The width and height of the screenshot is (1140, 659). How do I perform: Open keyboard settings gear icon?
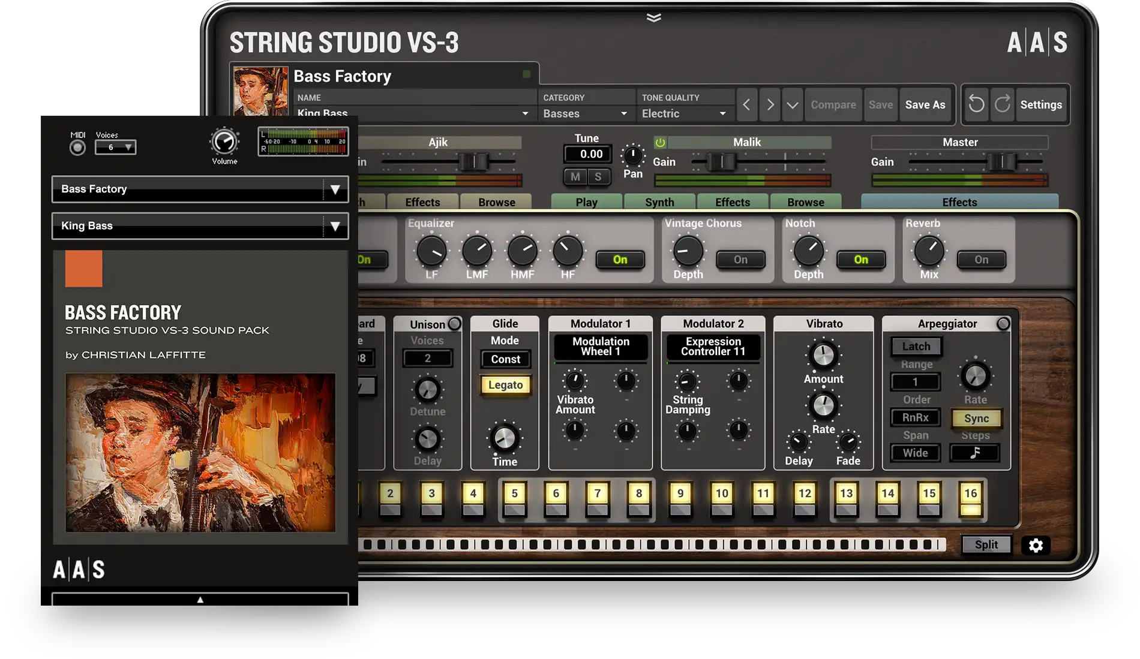[1036, 545]
